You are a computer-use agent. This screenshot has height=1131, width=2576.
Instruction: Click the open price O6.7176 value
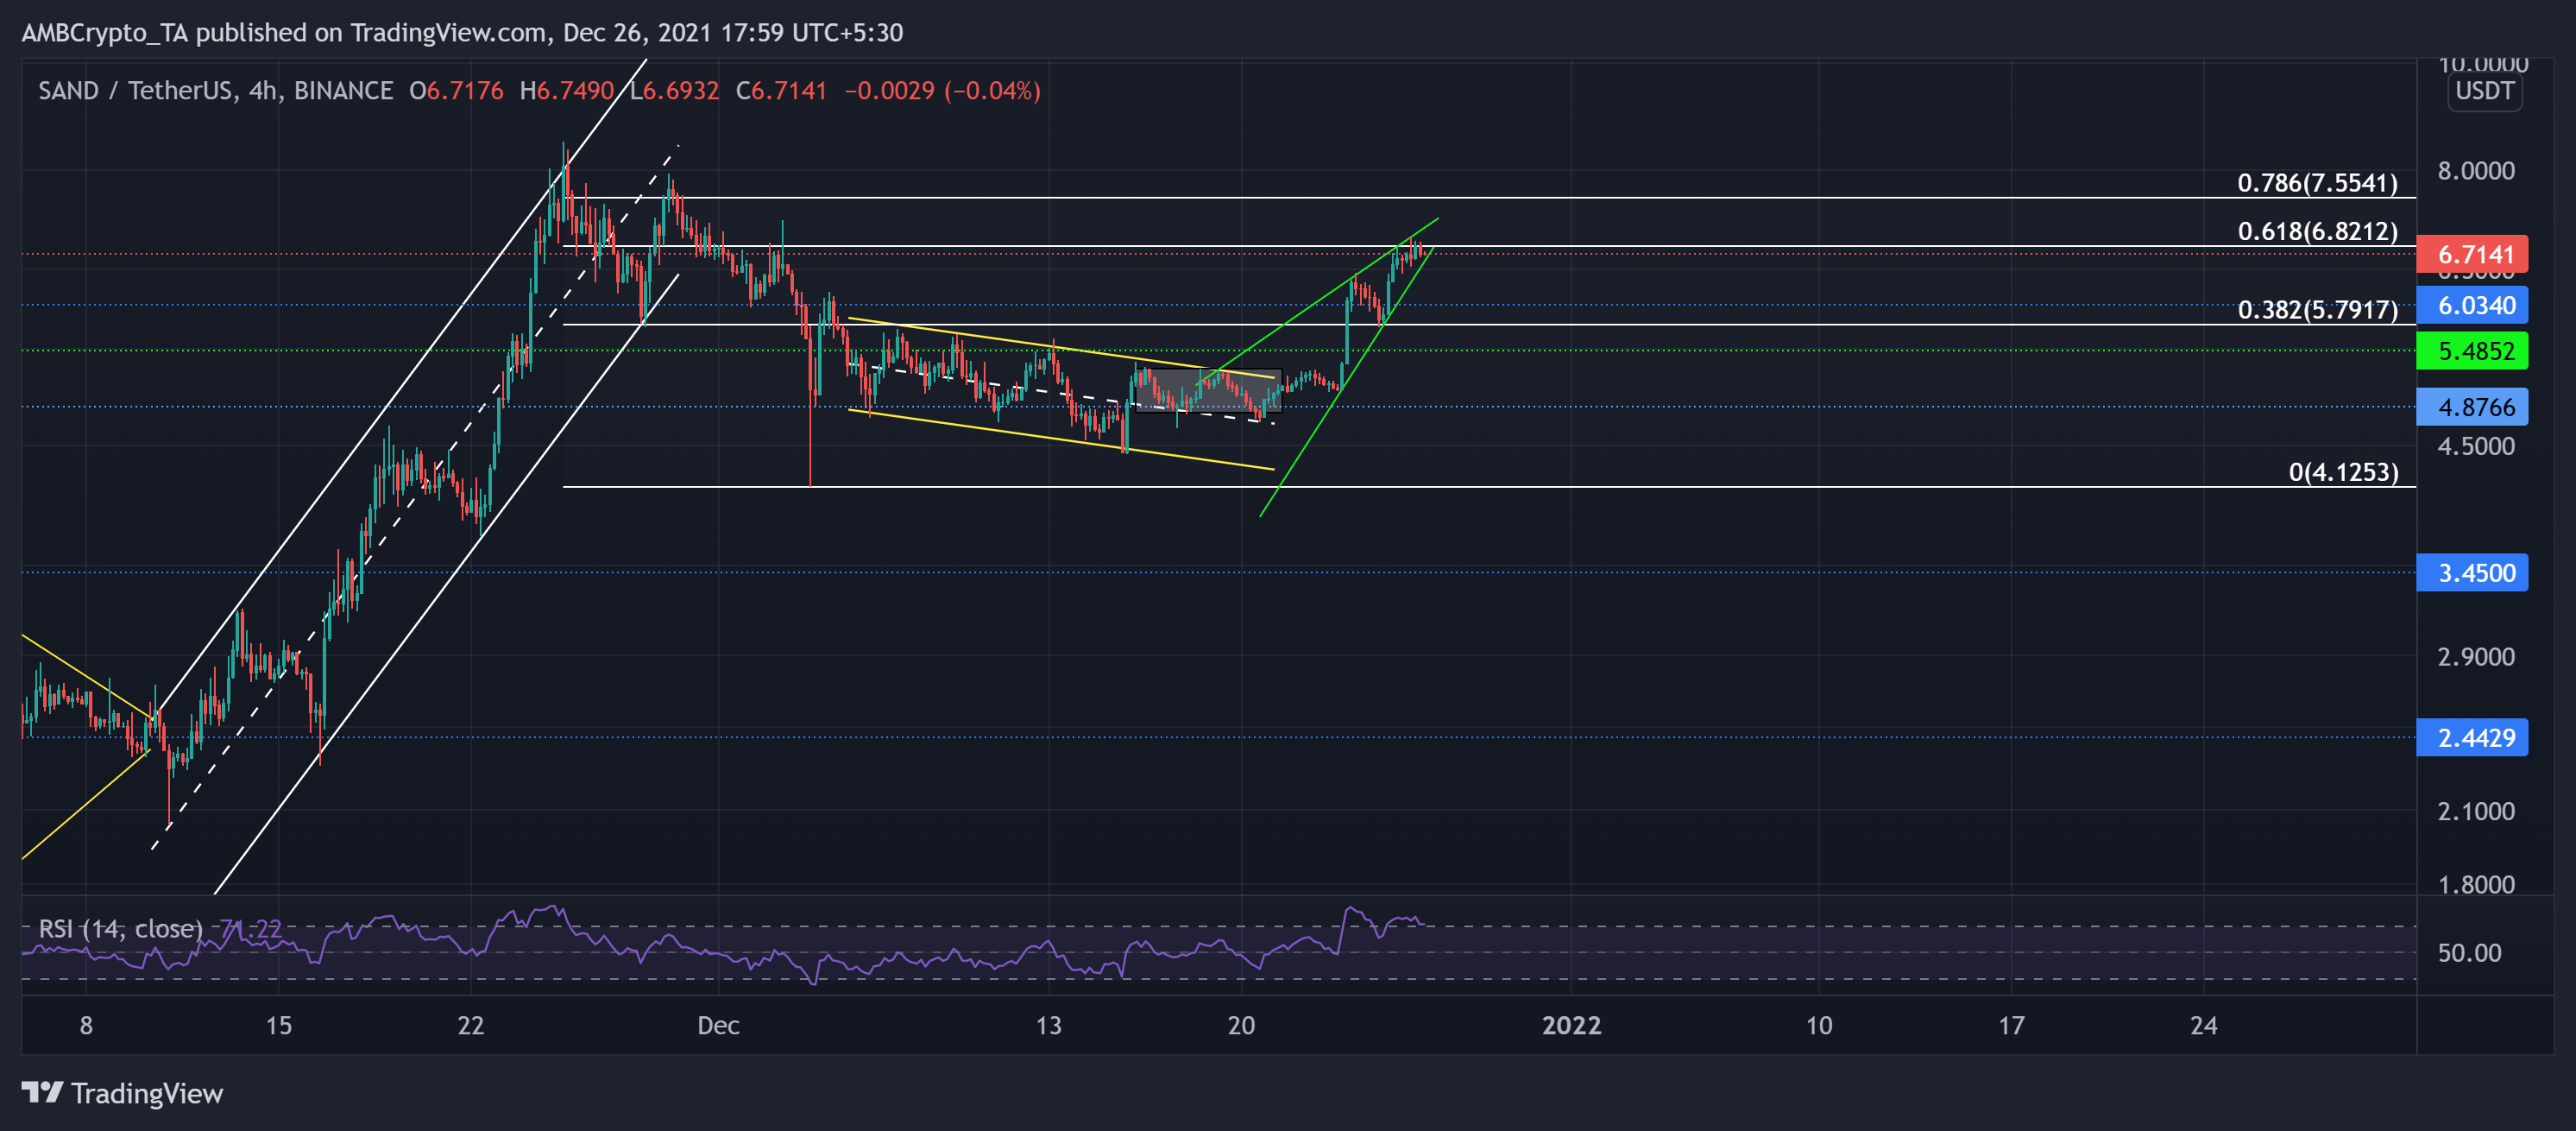click(x=456, y=91)
